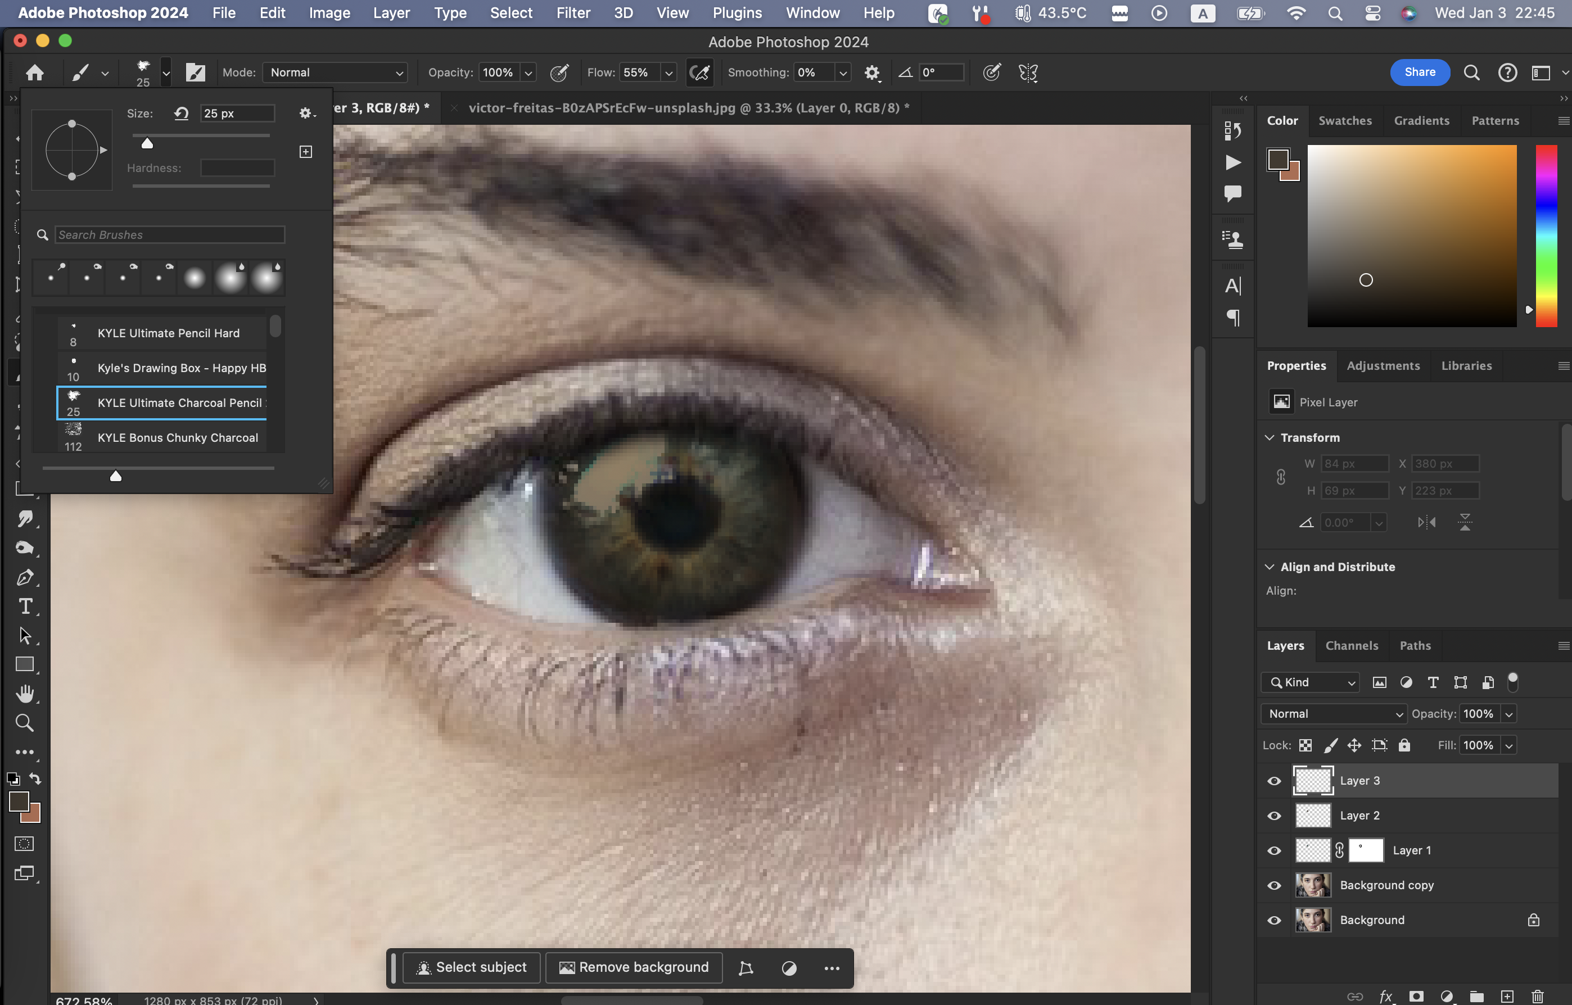
Task: Toggle visibility of Background copy layer
Action: click(1273, 886)
